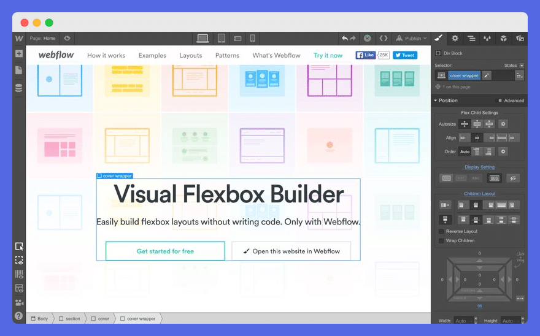Set children layout direction vertical
The height and width of the screenshot is (336, 540).
(445, 220)
